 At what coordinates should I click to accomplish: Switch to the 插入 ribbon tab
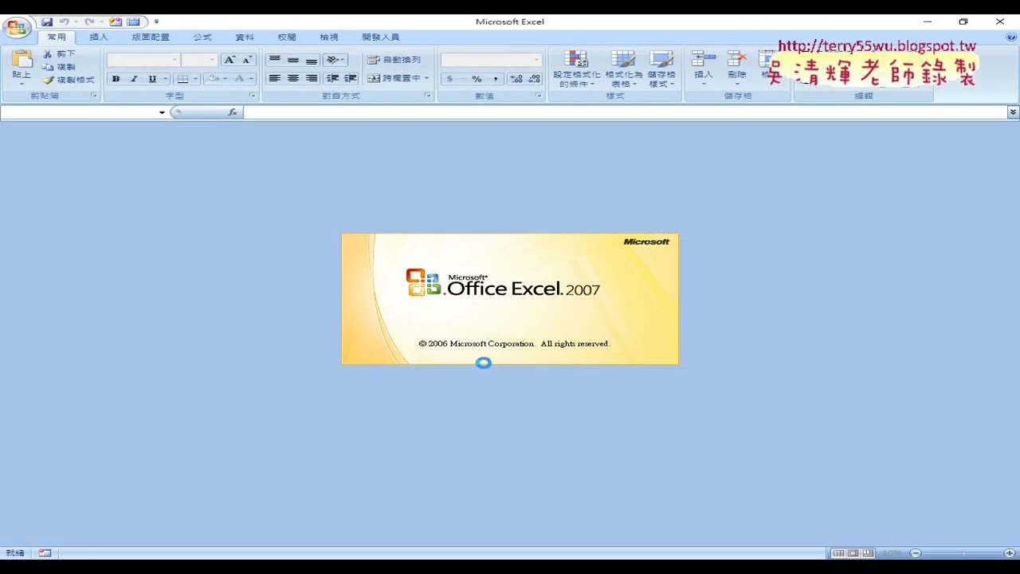(99, 37)
